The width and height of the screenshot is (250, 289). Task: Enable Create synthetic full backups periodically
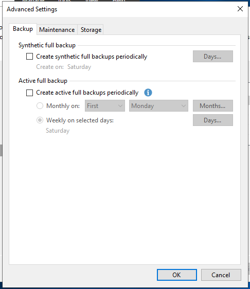[29, 57]
